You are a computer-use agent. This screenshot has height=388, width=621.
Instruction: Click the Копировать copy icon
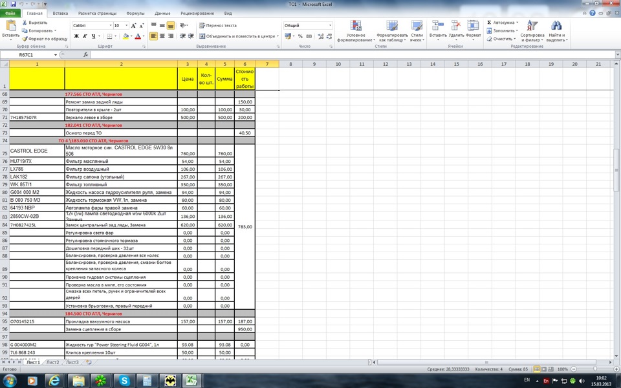click(25, 30)
